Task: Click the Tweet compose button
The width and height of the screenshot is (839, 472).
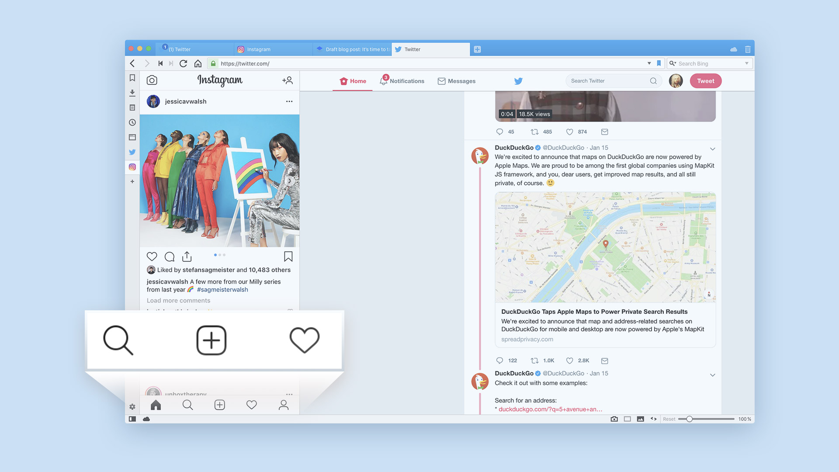Action: tap(705, 81)
